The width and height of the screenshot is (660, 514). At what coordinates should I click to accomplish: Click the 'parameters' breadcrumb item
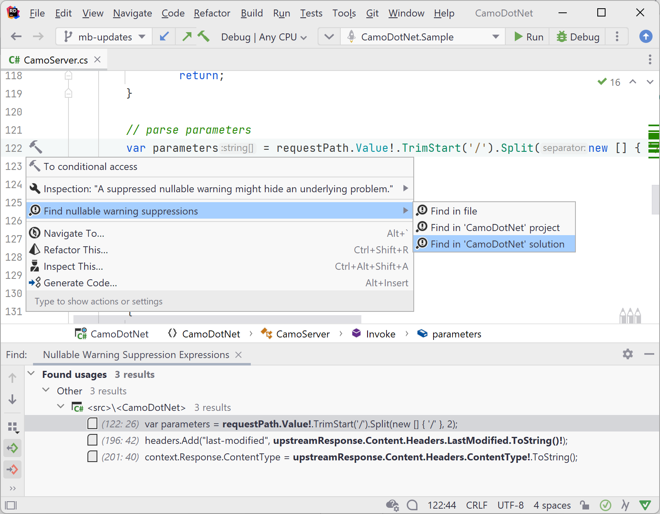[456, 334]
